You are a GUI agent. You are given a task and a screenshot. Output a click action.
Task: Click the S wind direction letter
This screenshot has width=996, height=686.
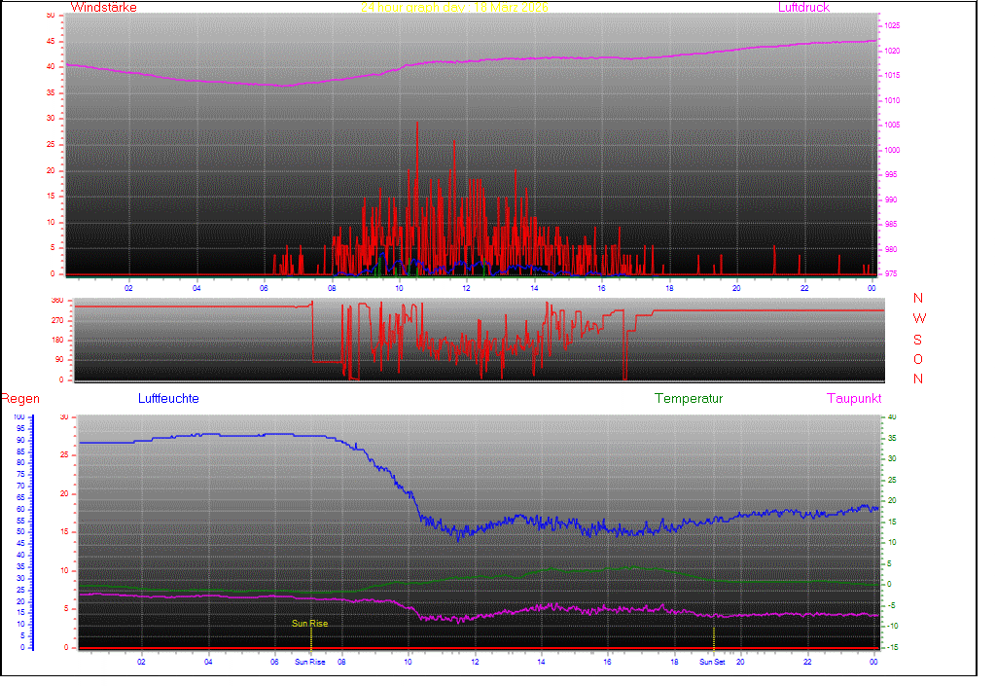tap(918, 339)
